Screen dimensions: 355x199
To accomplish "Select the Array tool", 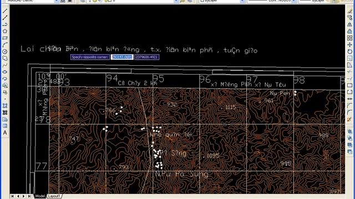I will click(350, 38).
